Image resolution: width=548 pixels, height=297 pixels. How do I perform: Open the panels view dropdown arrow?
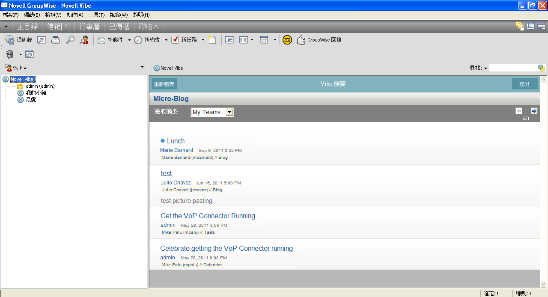[x=252, y=40]
